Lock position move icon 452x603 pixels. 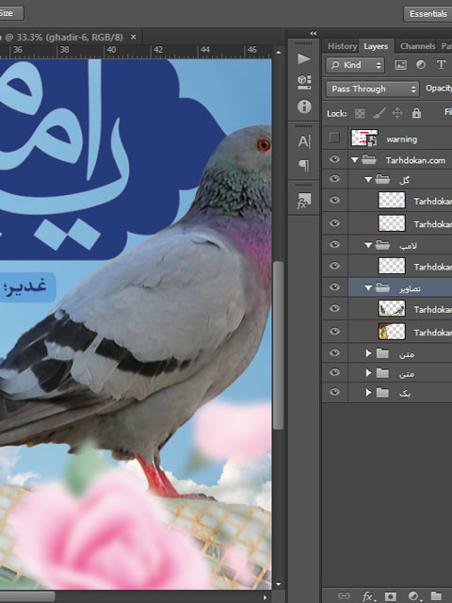point(397,113)
